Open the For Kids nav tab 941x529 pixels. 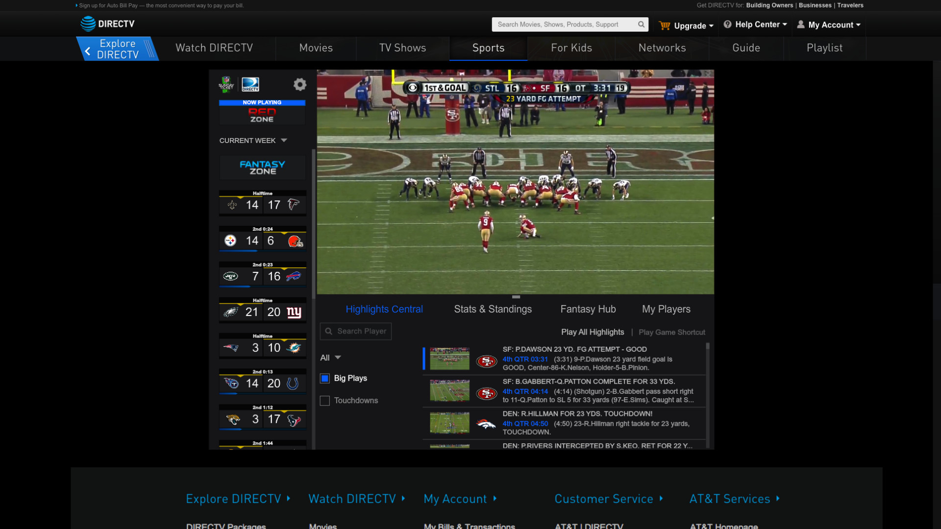point(571,48)
